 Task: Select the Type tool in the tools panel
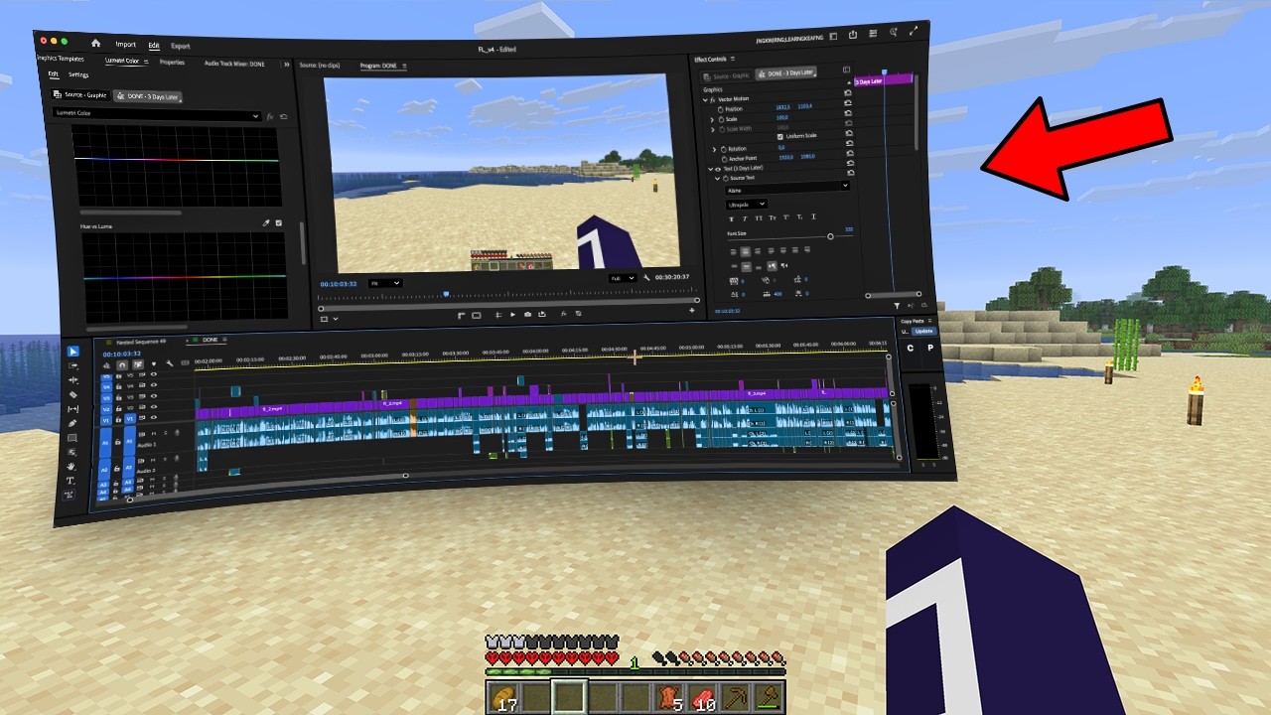[x=71, y=481]
